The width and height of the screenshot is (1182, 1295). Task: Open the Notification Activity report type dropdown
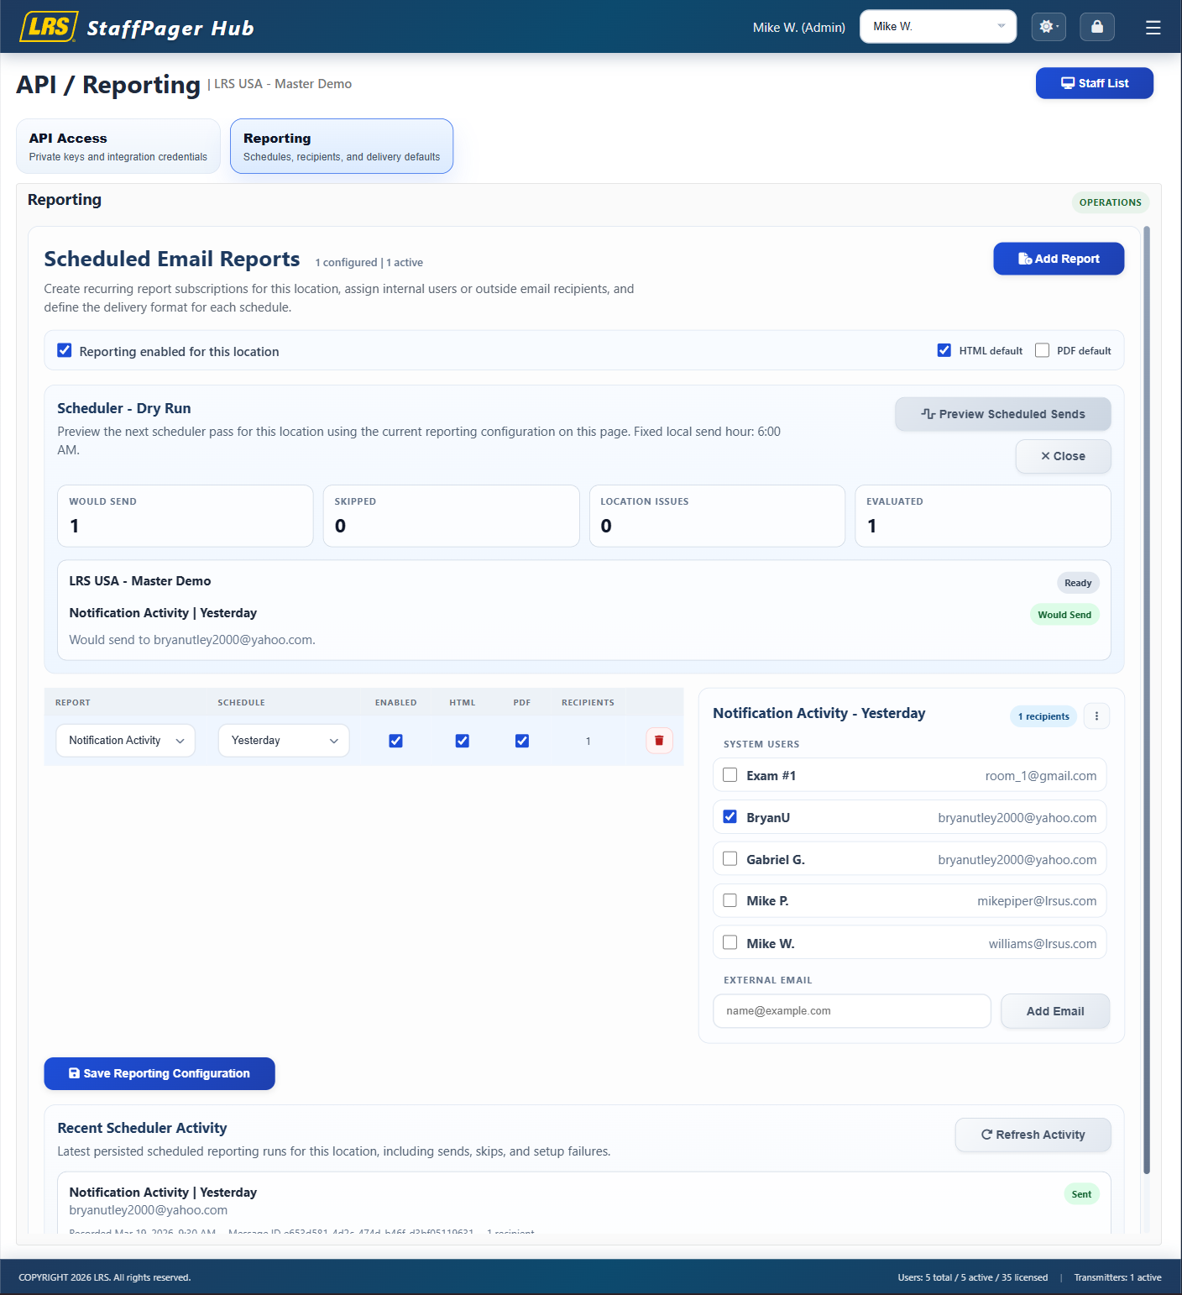point(125,740)
